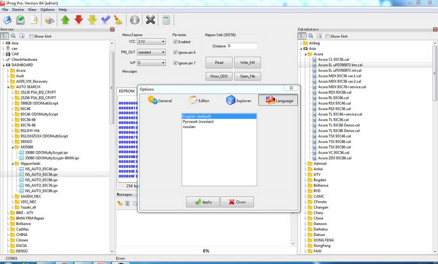The height and width of the screenshot is (264, 438).
Task: Collapse the NipponSeiki folder
Action: pyautogui.click(x=13, y=164)
